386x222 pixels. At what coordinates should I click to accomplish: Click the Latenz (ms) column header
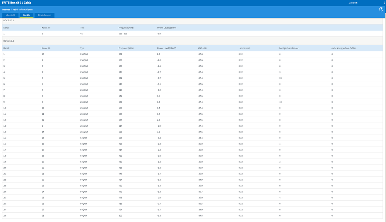[x=244, y=48]
